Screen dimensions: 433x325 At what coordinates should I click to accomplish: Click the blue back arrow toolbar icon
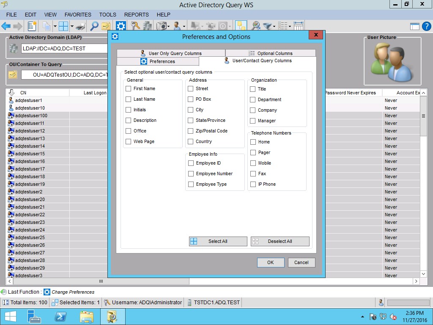(6, 26)
